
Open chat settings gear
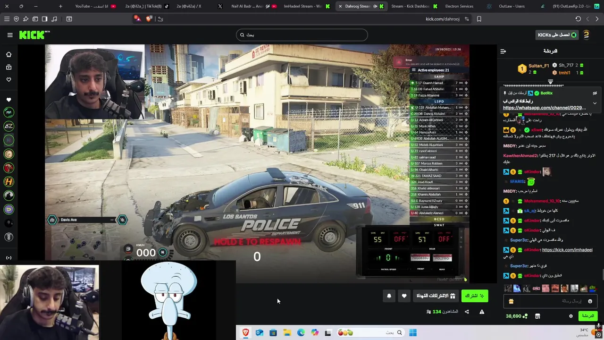(570, 316)
